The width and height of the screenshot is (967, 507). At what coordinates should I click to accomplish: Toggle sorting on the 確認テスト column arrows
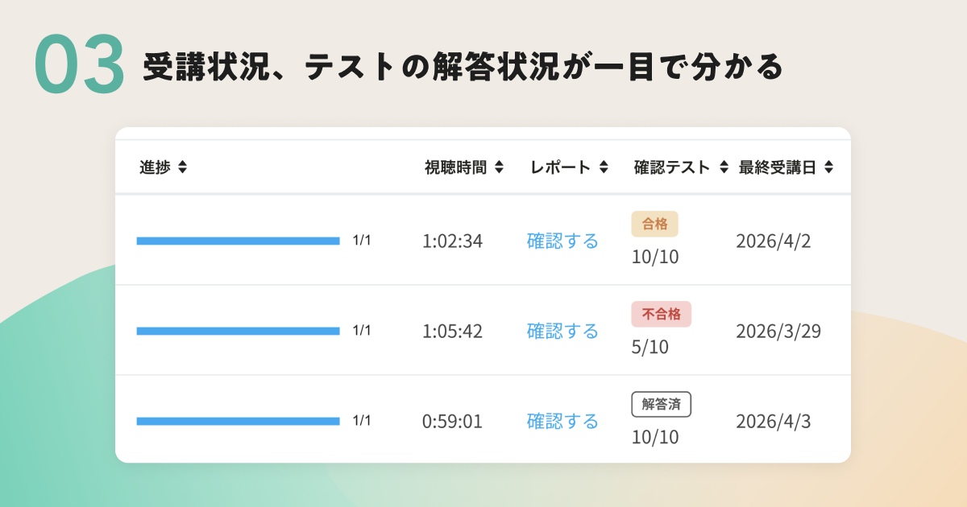pyautogui.click(x=724, y=167)
